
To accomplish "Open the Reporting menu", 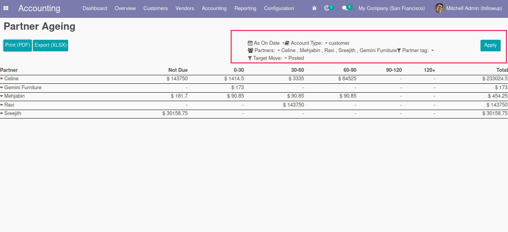I will point(245,8).
